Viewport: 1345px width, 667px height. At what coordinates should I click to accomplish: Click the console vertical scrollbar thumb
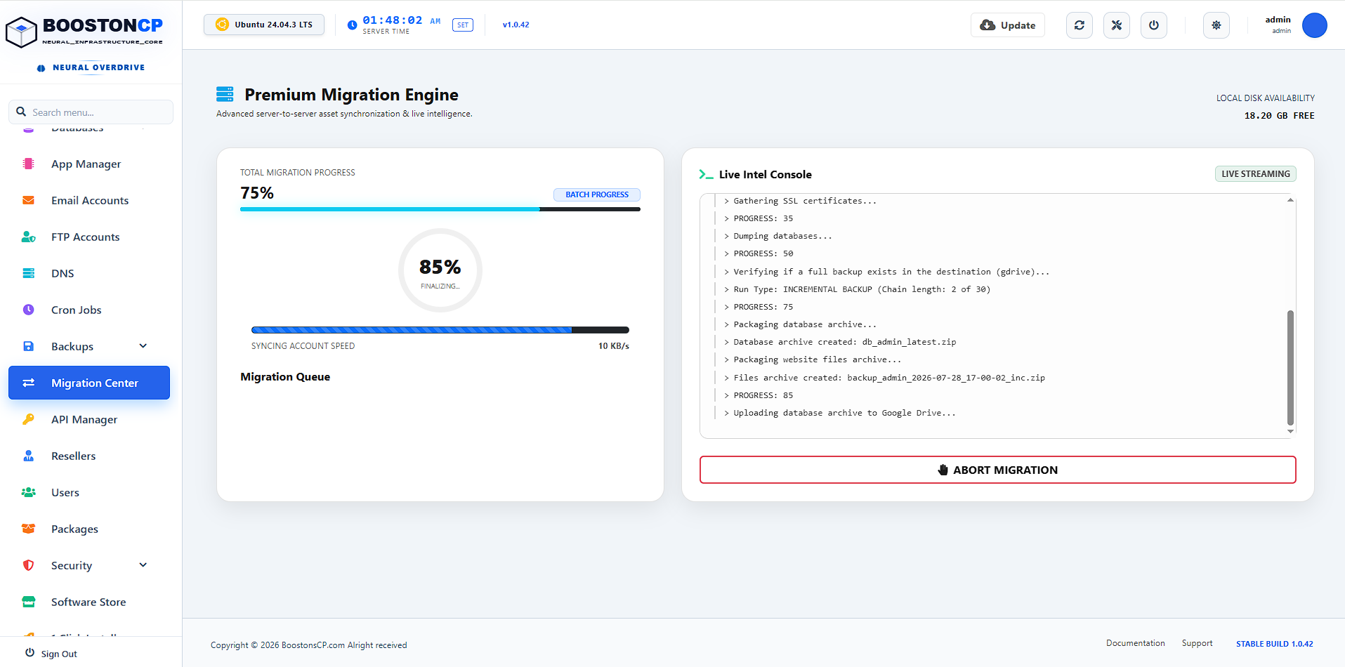(1290, 368)
